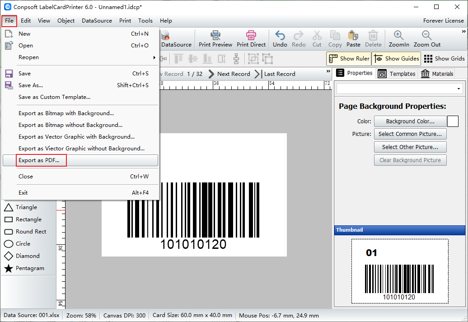Open the Tools menu
Screen dimensions: 468x322
pos(145,21)
